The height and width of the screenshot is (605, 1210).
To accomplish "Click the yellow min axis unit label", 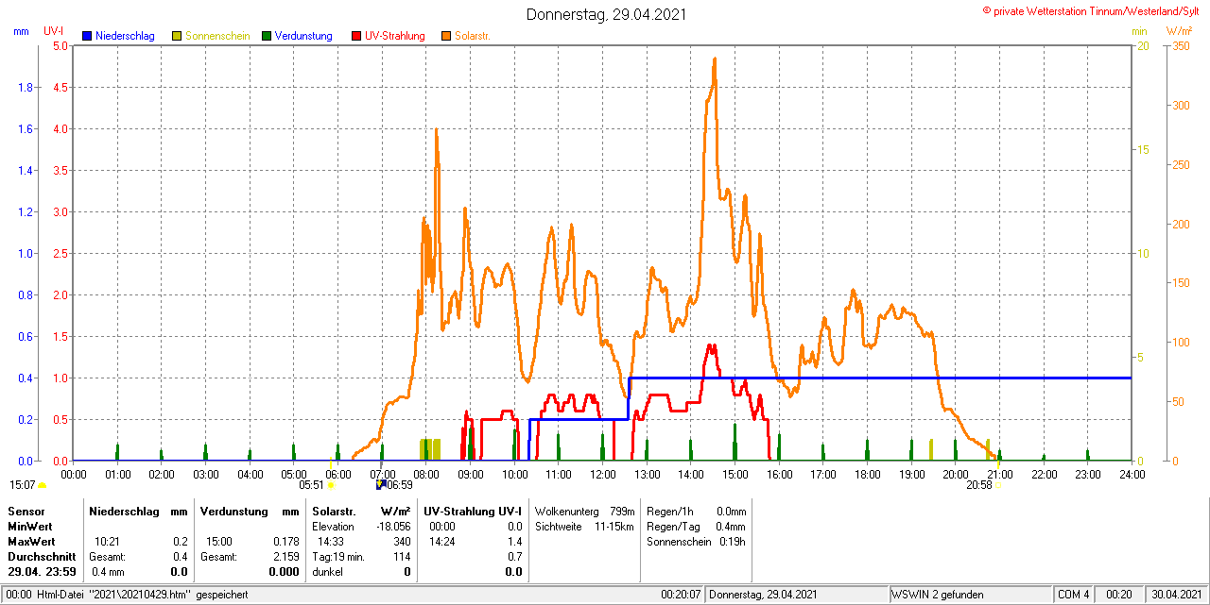I will click(1140, 31).
